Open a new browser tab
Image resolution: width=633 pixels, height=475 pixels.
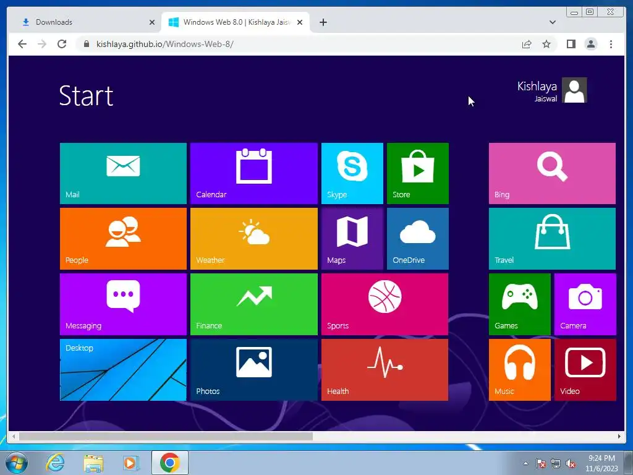(323, 22)
